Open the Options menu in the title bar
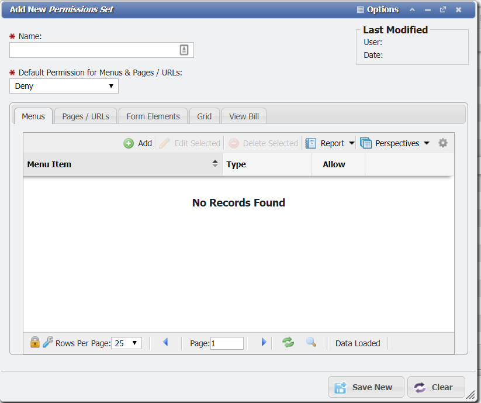This screenshot has height=403, width=481. click(x=379, y=9)
